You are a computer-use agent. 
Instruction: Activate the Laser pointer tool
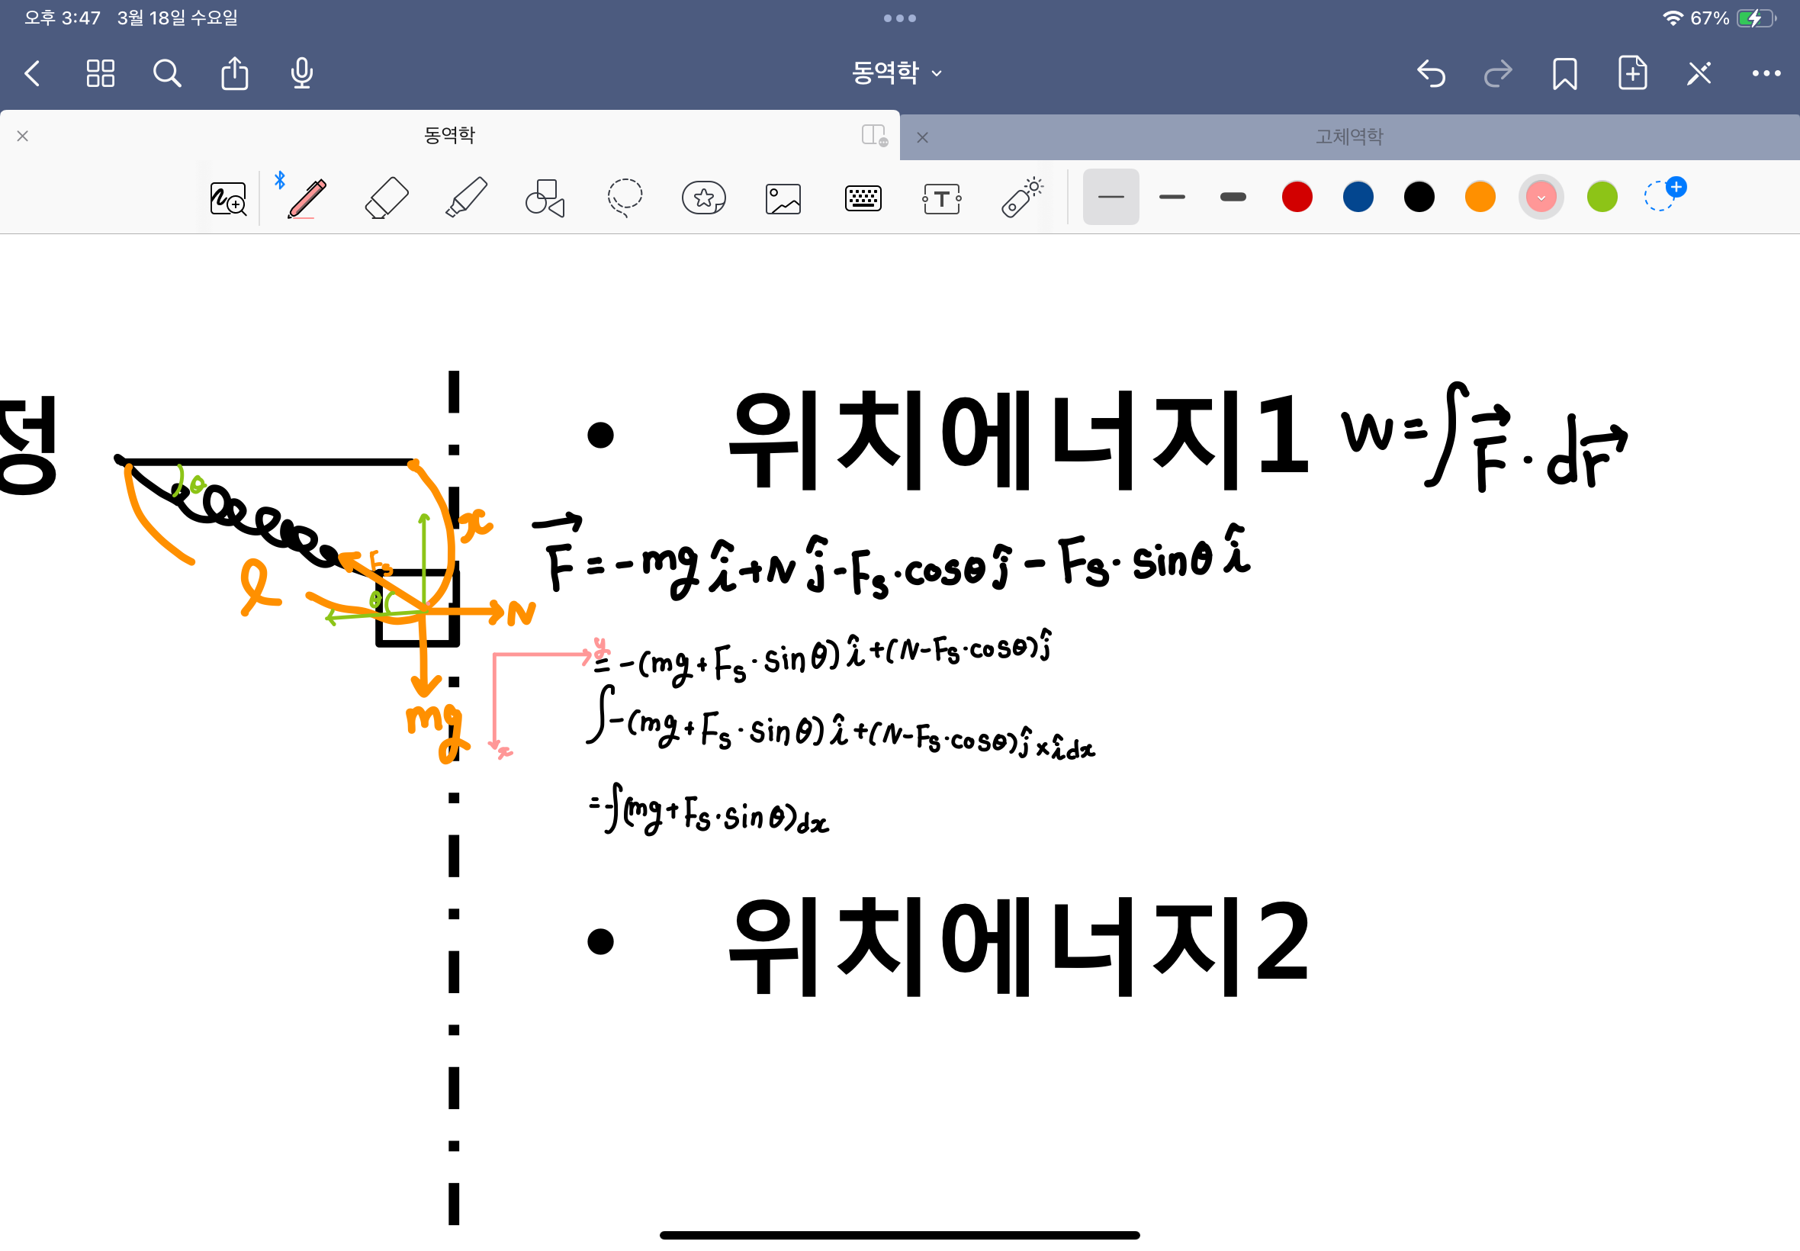point(1021,198)
